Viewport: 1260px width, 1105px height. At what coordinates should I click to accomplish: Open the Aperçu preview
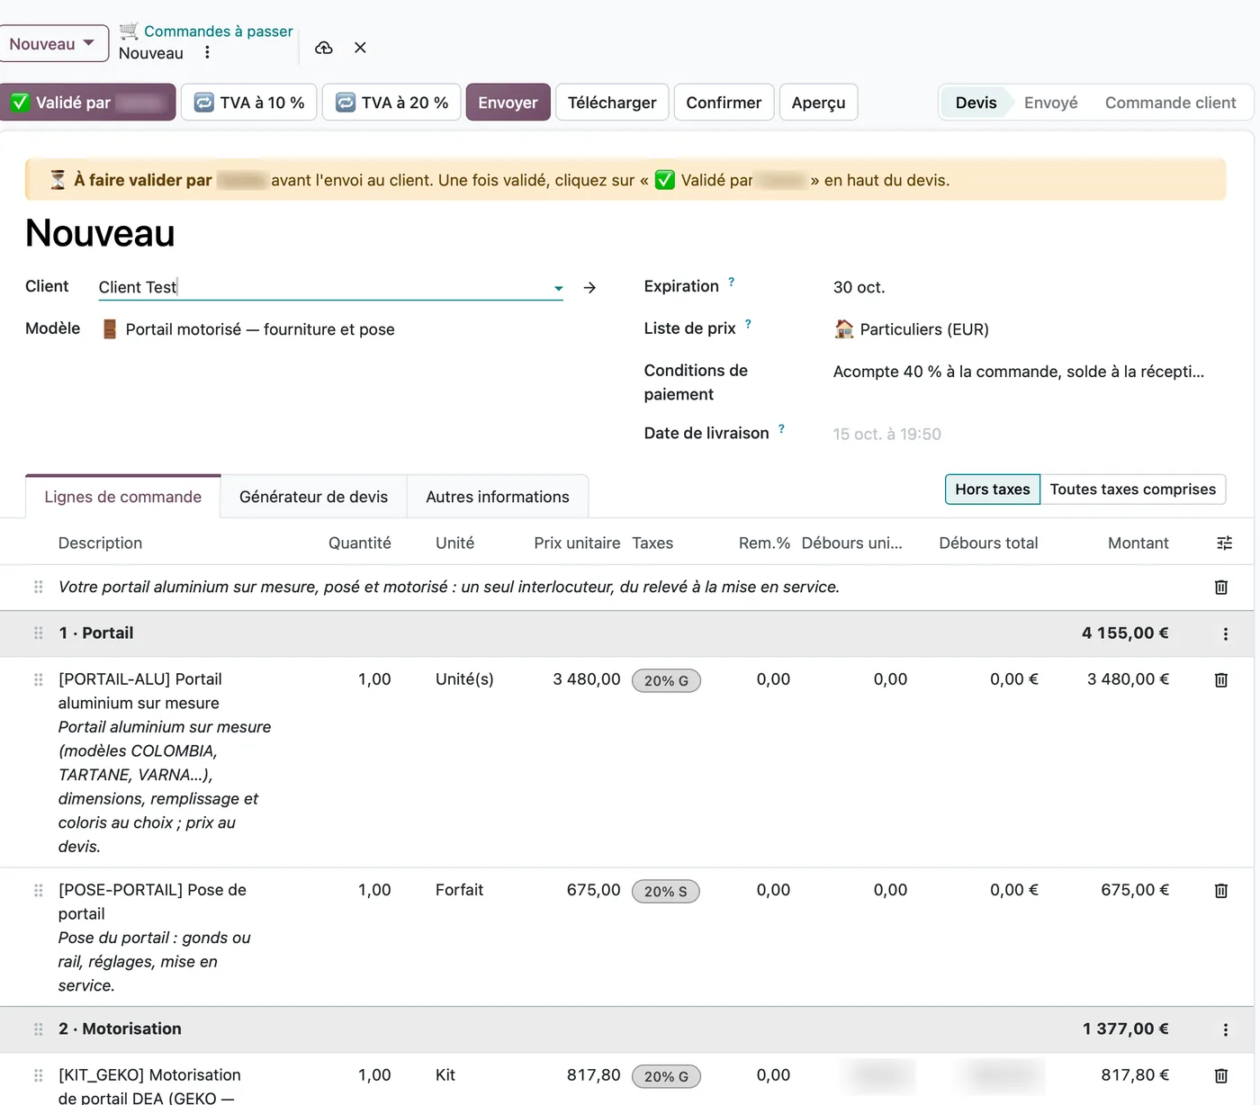818,102
